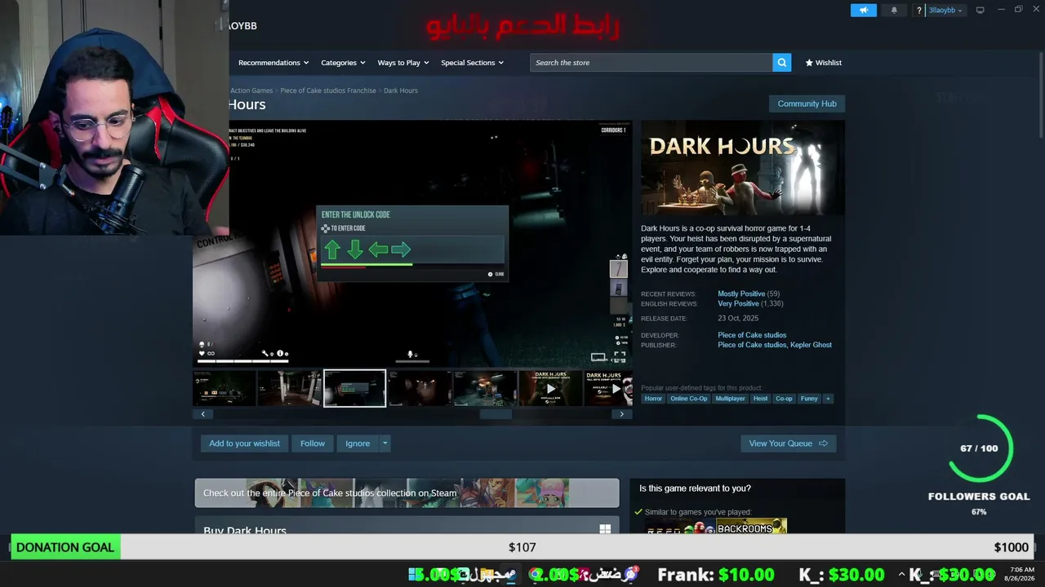The height and width of the screenshot is (587, 1045).
Task: Select the Multiplayer tag
Action: pyautogui.click(x=731, y=399)
